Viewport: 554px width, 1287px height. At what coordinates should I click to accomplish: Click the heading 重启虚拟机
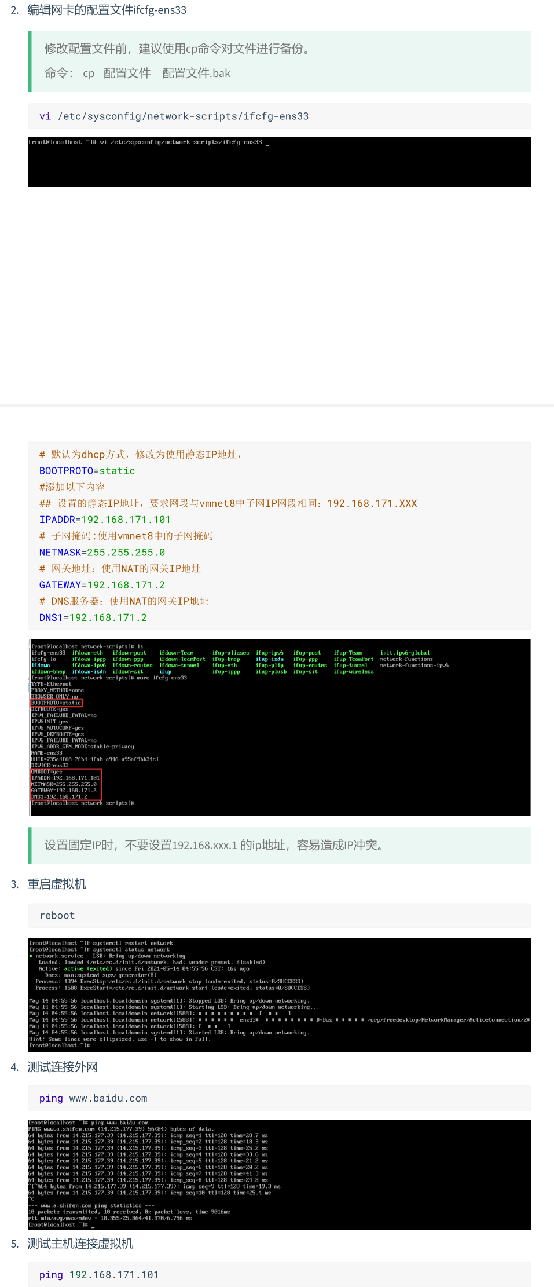[x=57, y=884]
